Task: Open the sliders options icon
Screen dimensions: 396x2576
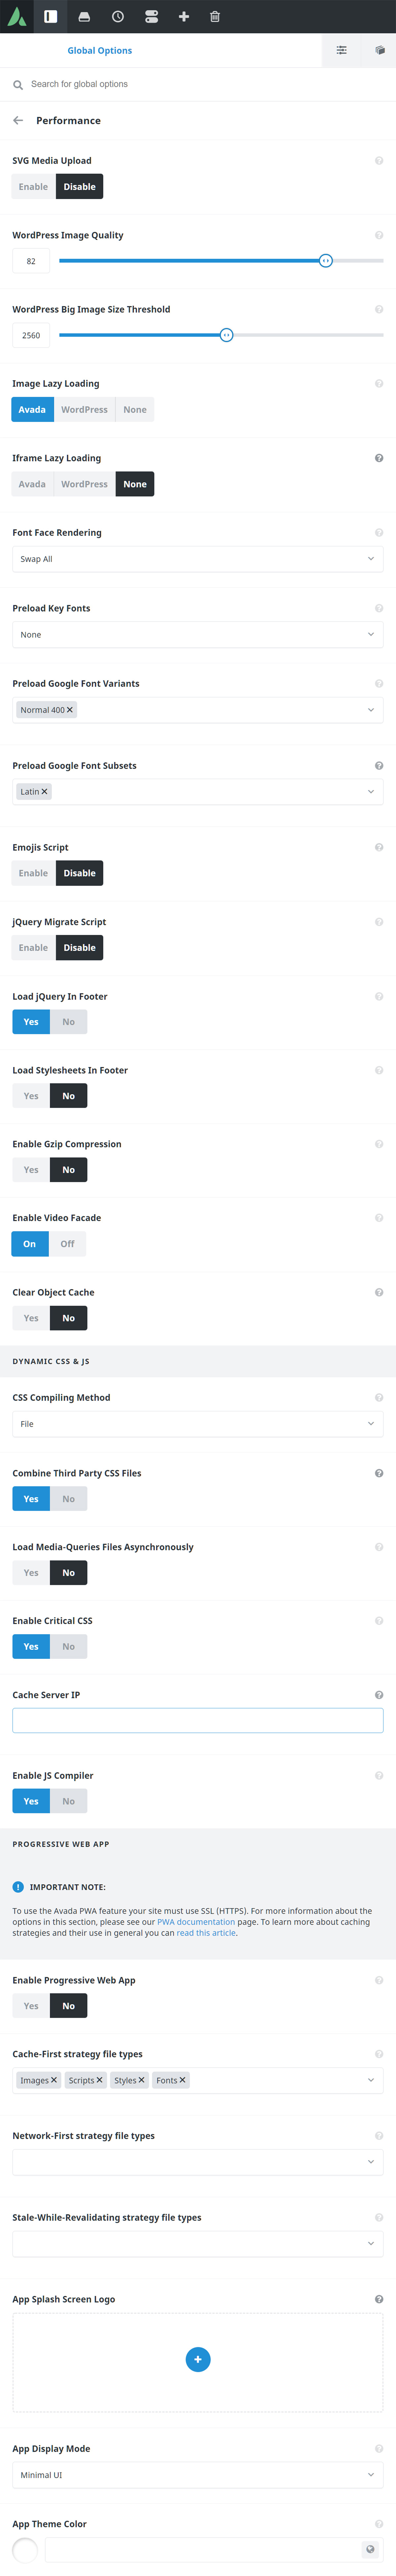Action: (x=341, y=50)
